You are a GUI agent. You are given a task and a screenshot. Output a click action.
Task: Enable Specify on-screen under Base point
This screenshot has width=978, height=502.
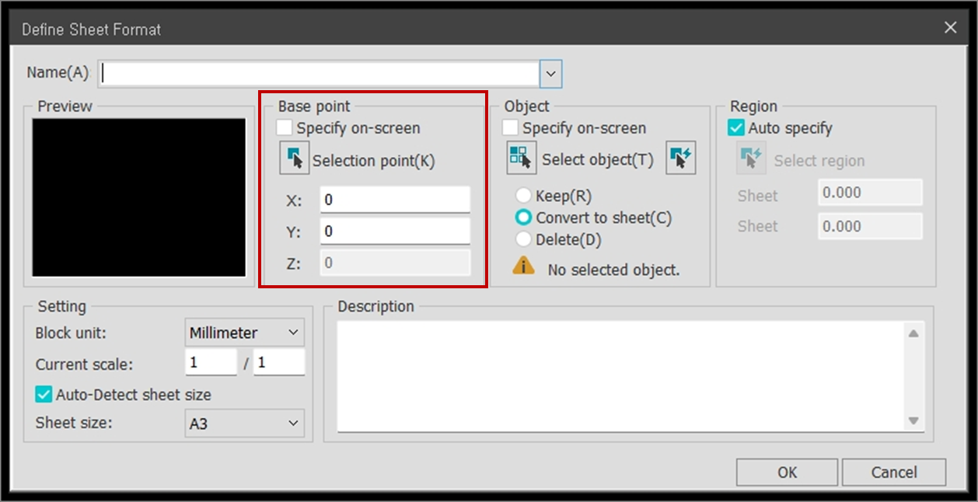pos(285,128)
